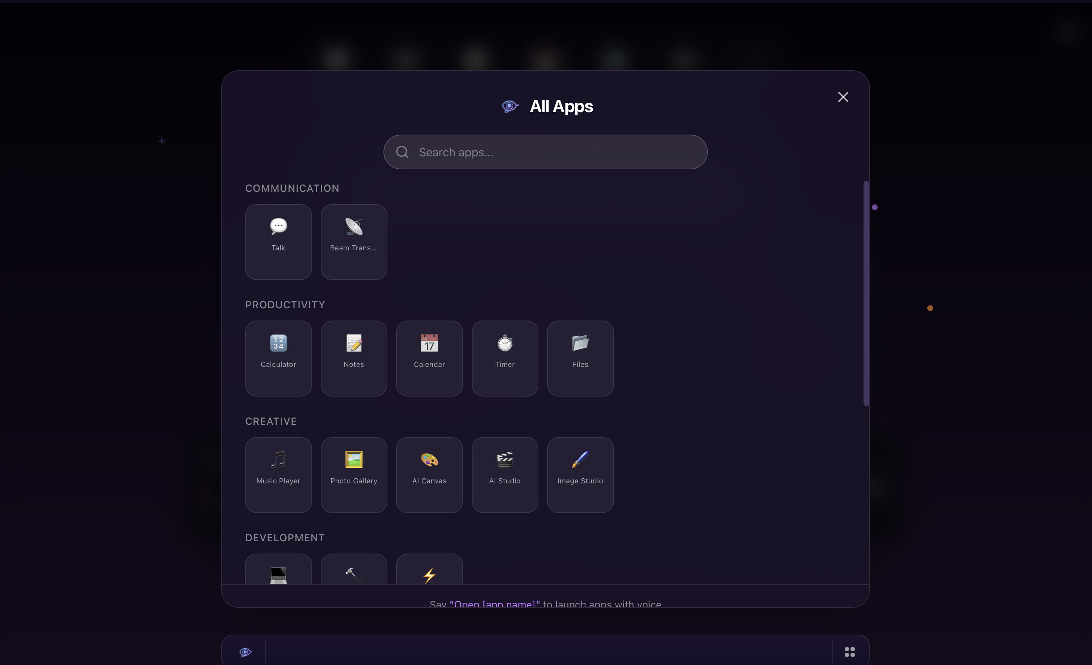This screenshot has width=1092, height=665.
Task: Open the Talk app
Action: coord(278,242)
